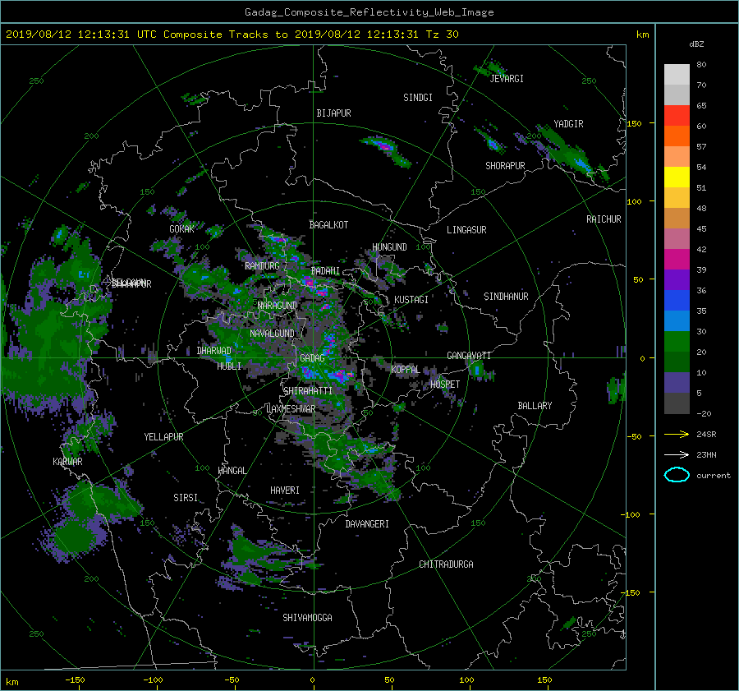Click the GOKAK label

tap(182, 229)
